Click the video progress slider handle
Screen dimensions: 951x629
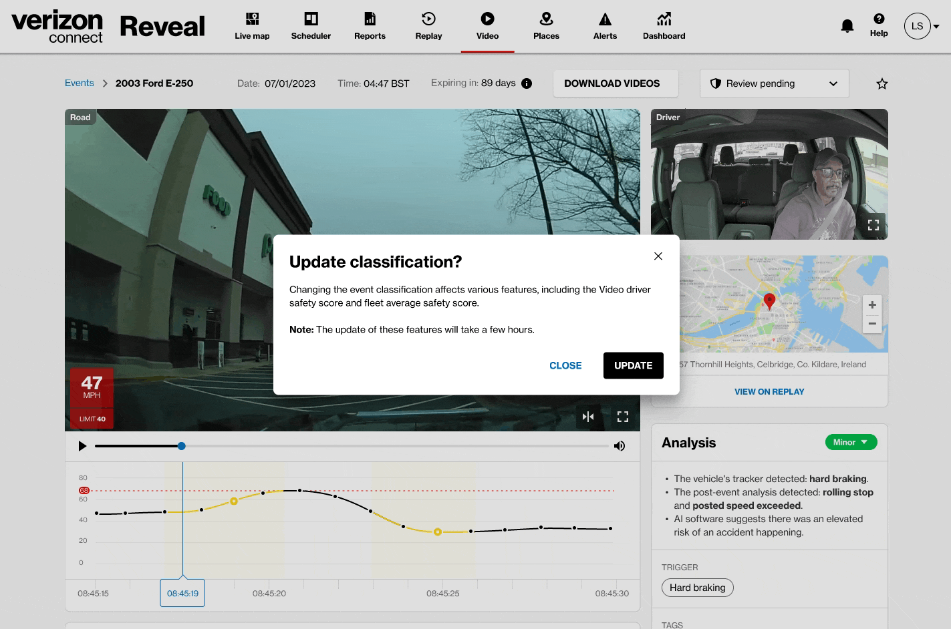(x=182, y=446)
